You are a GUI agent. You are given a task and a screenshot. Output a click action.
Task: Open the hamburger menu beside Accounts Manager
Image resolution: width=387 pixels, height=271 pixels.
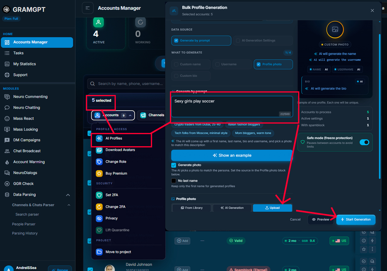pyautogui.click(x=88, y=8)
